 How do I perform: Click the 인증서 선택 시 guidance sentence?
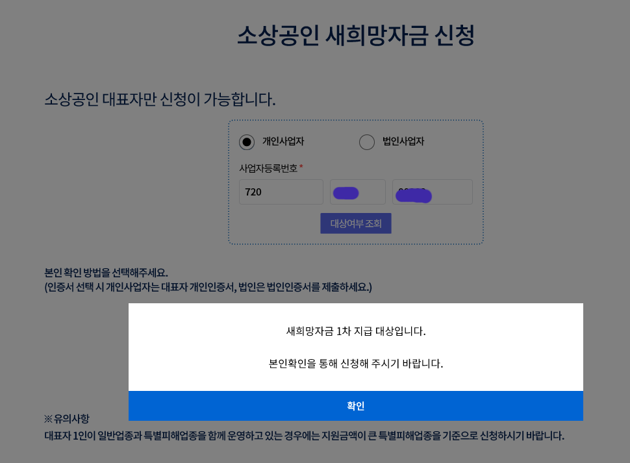[x=208, y=287]
